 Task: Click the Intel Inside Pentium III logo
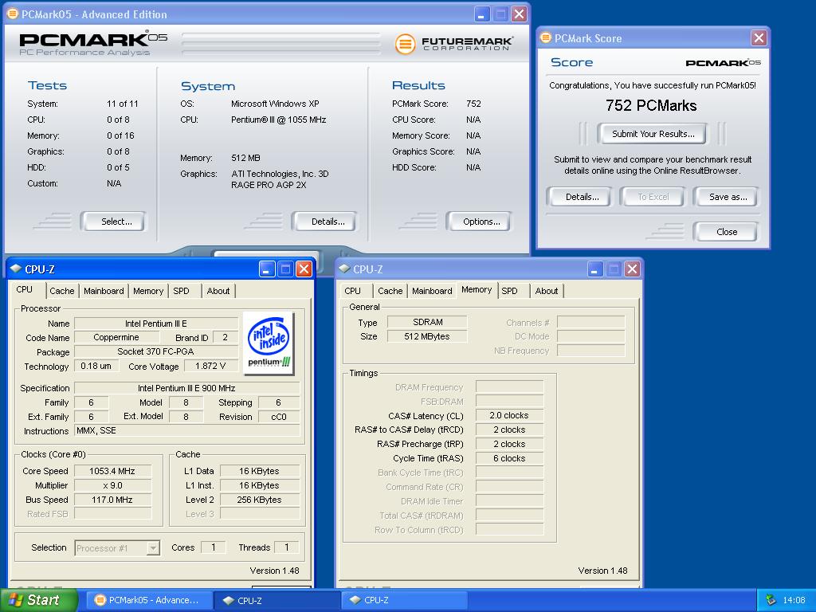coord(269,343)
